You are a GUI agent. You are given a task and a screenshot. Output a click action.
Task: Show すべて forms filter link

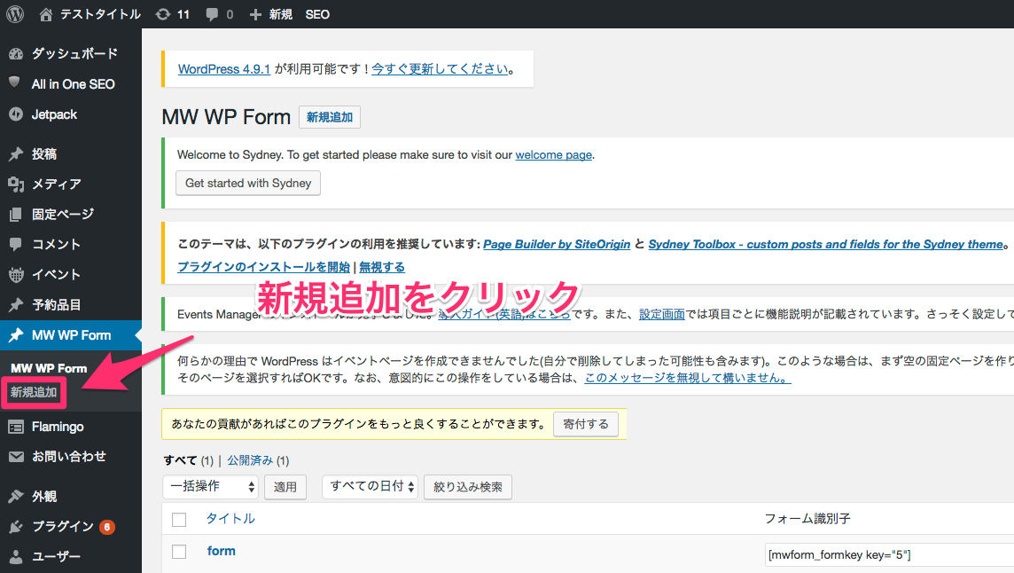[181, 460]
